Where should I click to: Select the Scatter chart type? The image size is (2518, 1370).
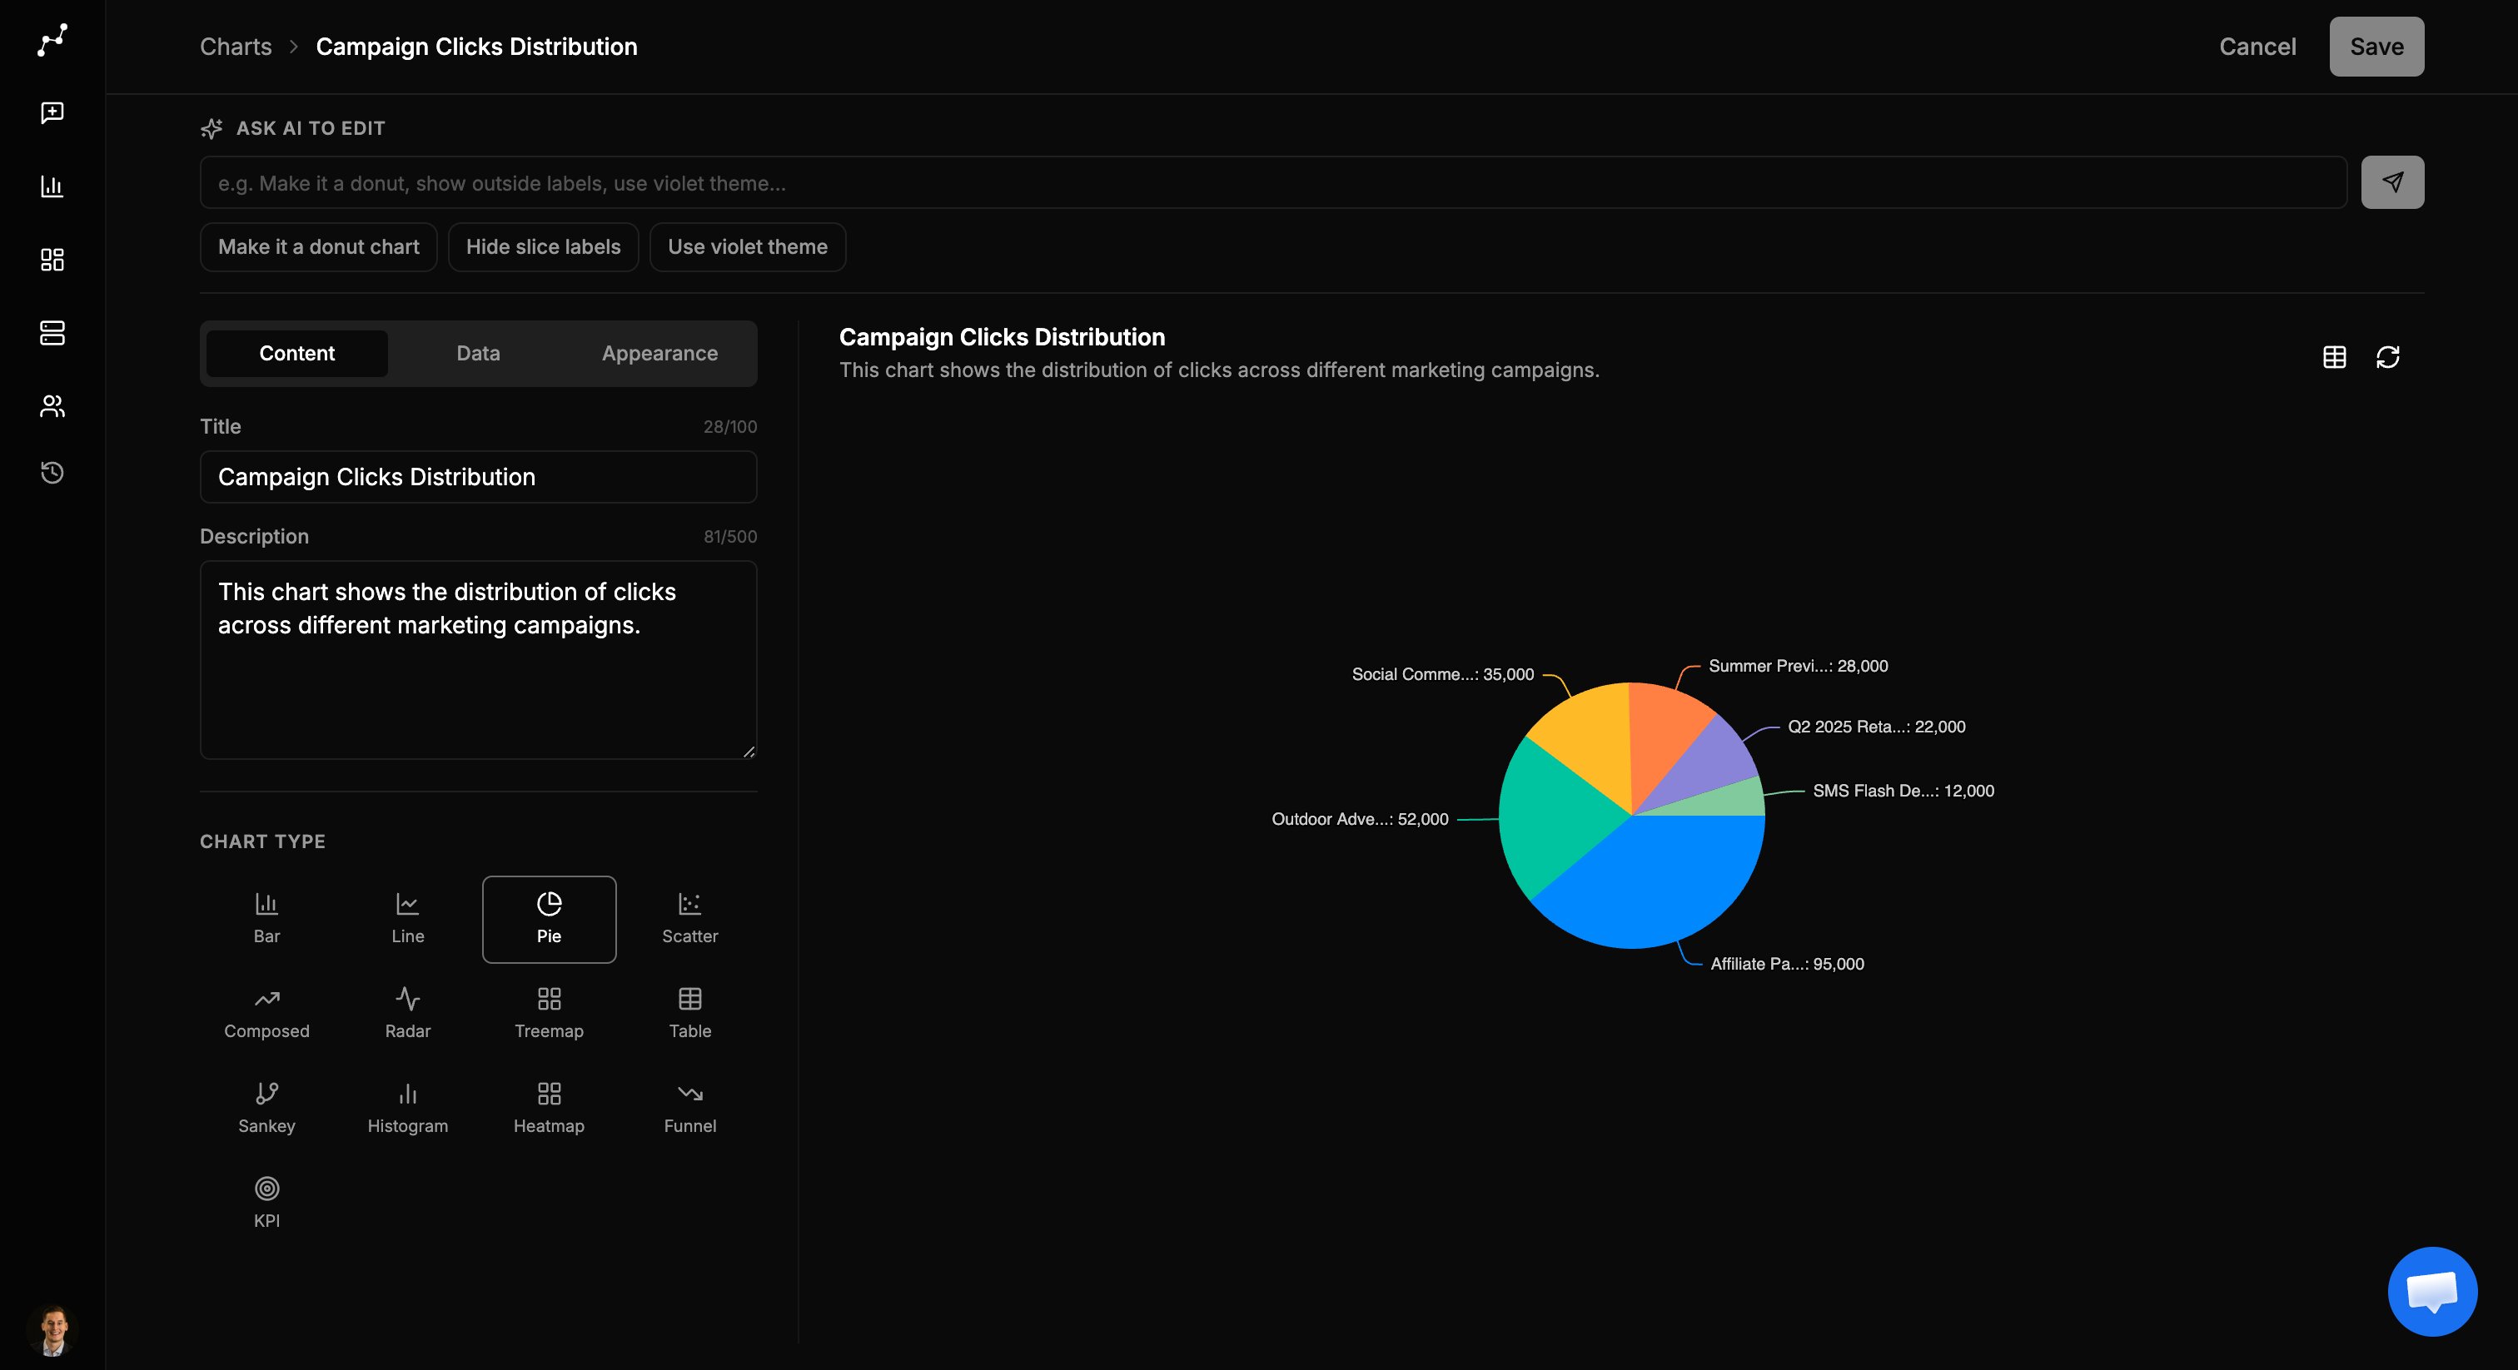point(690,919)
